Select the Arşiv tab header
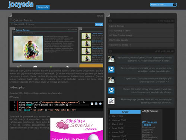This screenshot has height=140, width=186. 125,112
